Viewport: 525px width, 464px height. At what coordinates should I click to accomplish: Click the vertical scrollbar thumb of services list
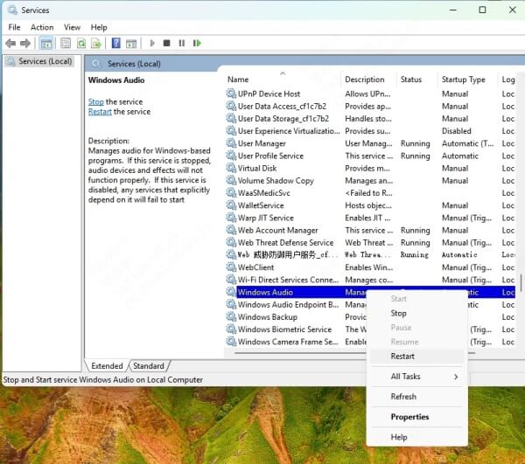(521, 283)
